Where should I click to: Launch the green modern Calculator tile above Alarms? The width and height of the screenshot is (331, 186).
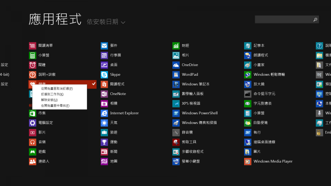point(33,55)
